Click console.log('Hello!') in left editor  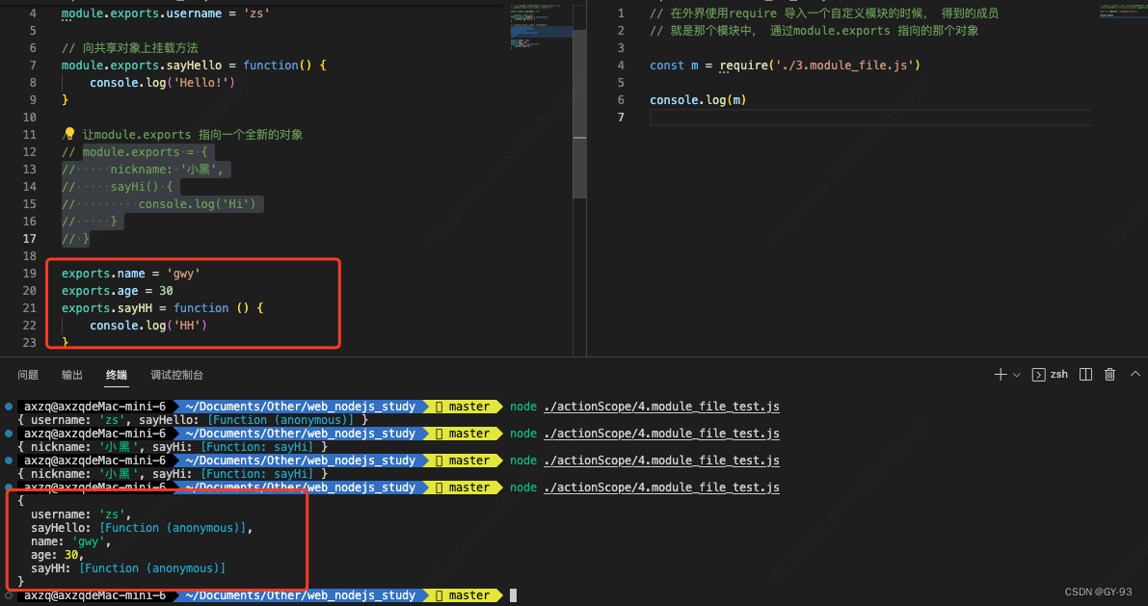(x=162, y=83)
